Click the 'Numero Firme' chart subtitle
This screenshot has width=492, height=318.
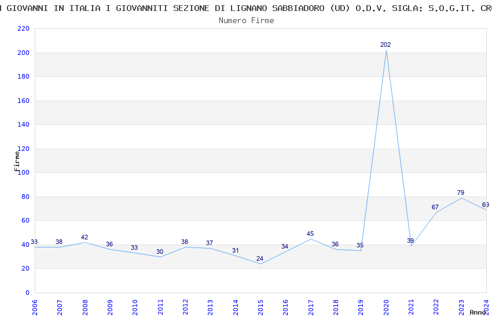pyautogui.click(x=246, y=20)
